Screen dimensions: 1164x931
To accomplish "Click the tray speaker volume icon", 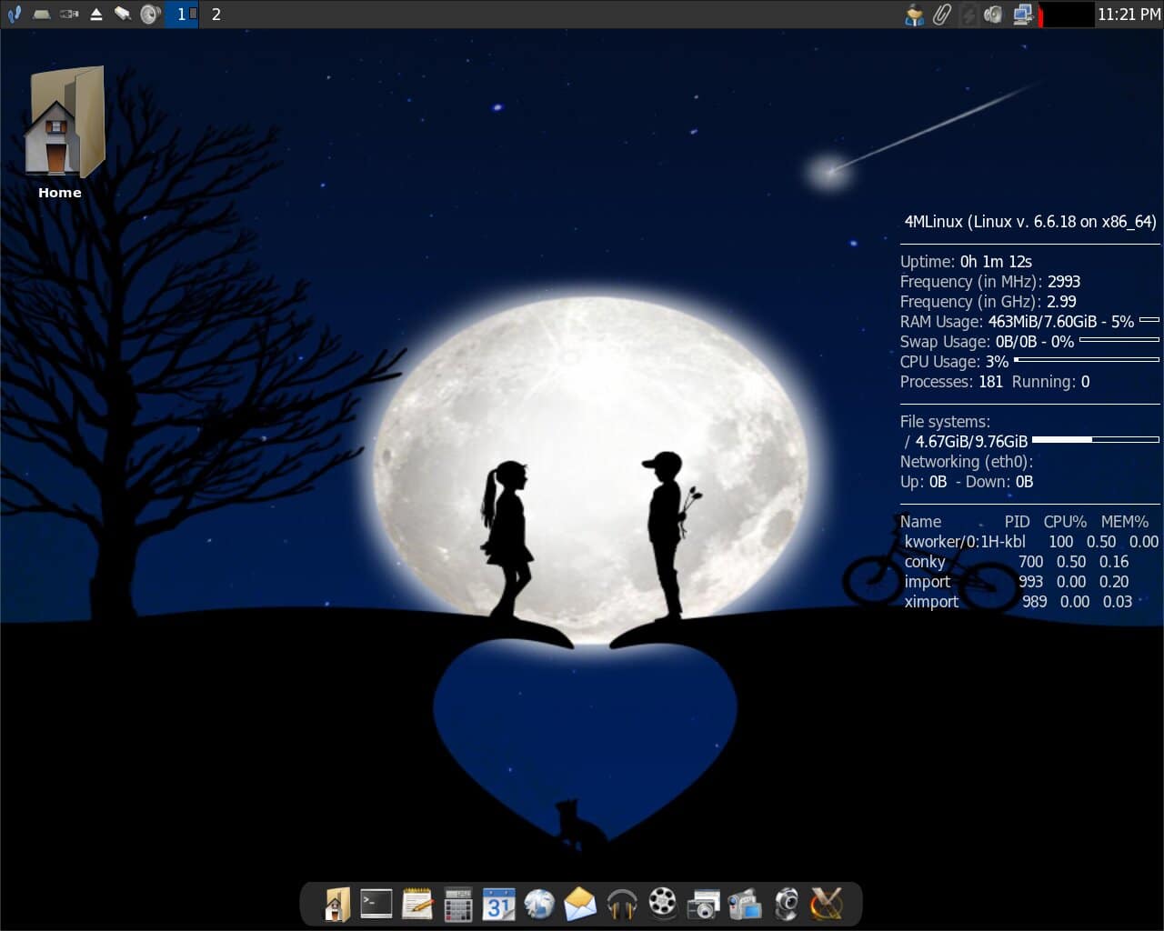I will (994, 15).
